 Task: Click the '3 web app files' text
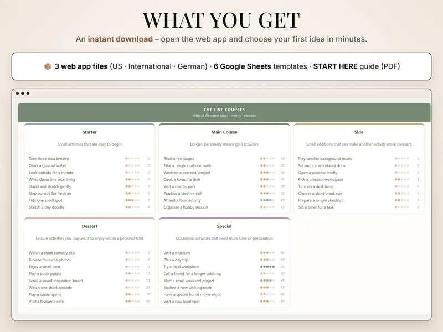click(81, 66)
